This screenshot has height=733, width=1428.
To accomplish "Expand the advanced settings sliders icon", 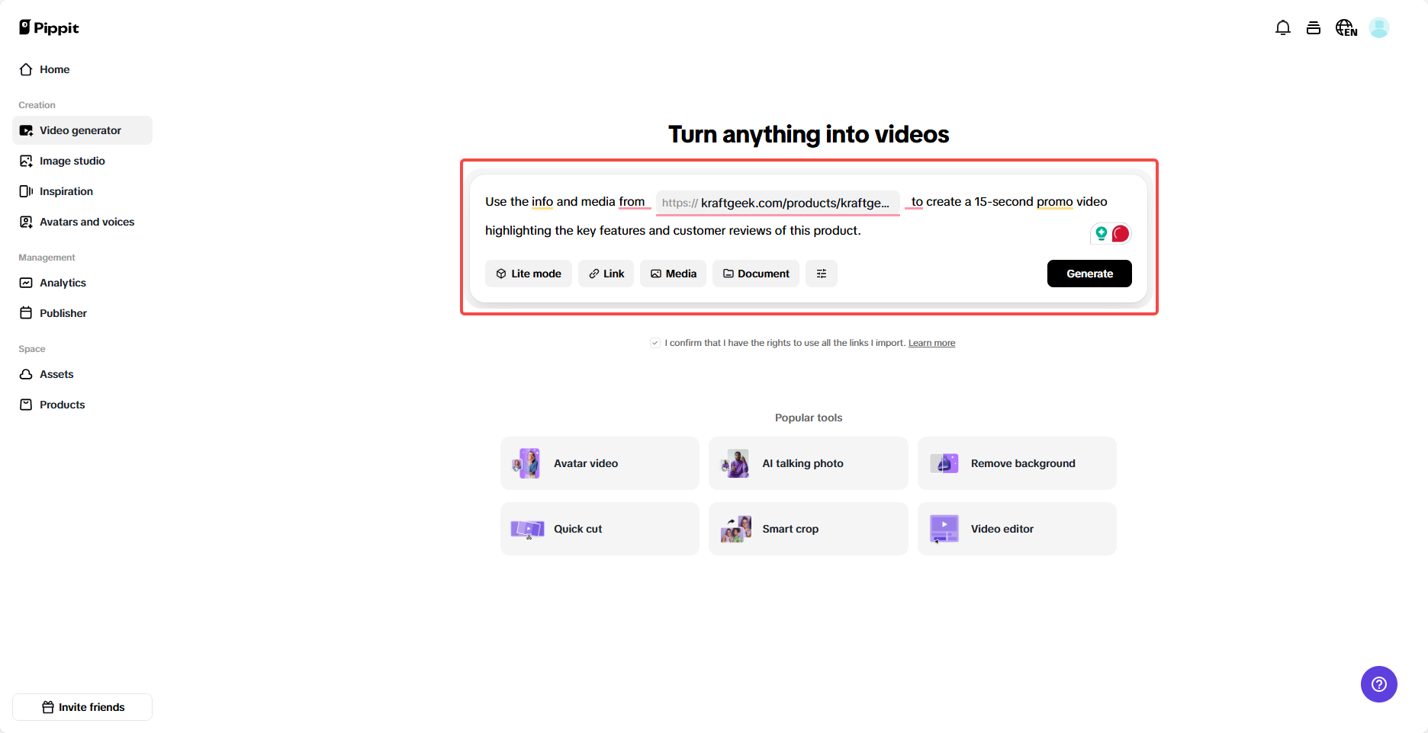I will [822, 274].
